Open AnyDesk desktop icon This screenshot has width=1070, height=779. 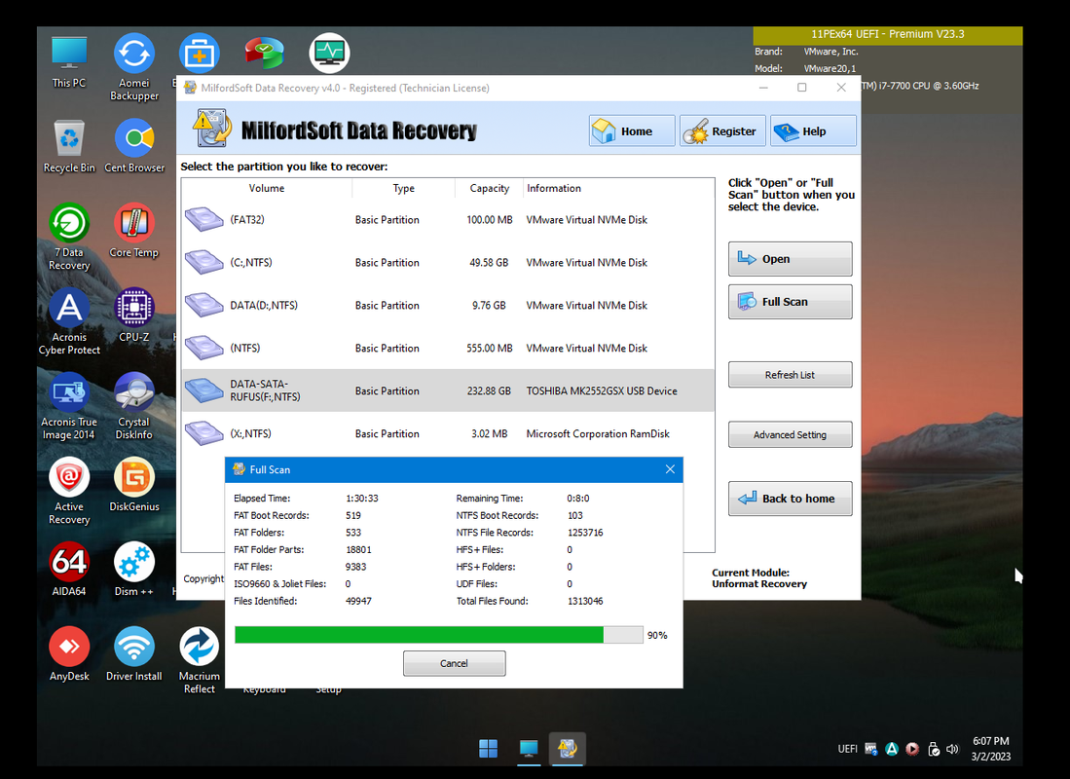click(69, 654)
